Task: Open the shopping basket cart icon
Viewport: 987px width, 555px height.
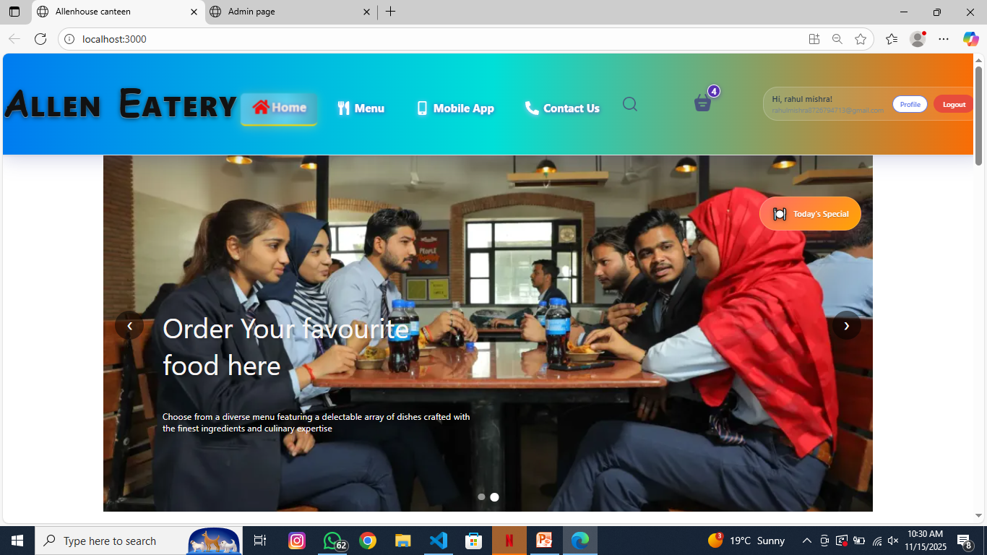Action: pos(702,103)
